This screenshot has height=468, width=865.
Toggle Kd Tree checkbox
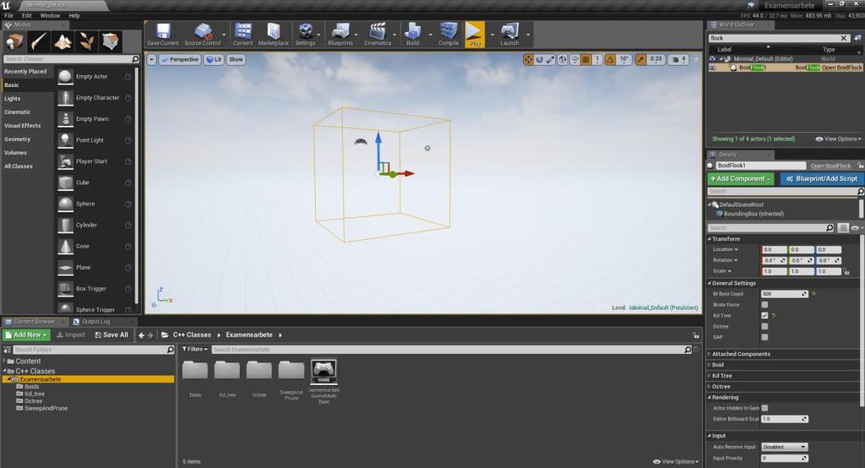[x=764, y=316]
